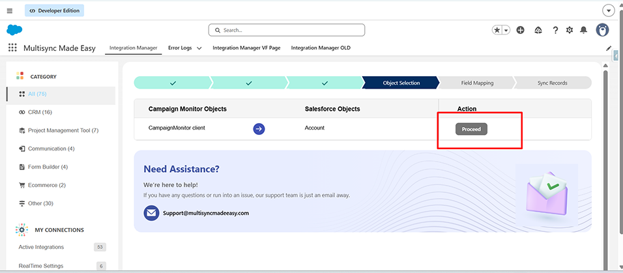Open the Error Logs tab
This screenshot has width=623, height=273.
180,48
